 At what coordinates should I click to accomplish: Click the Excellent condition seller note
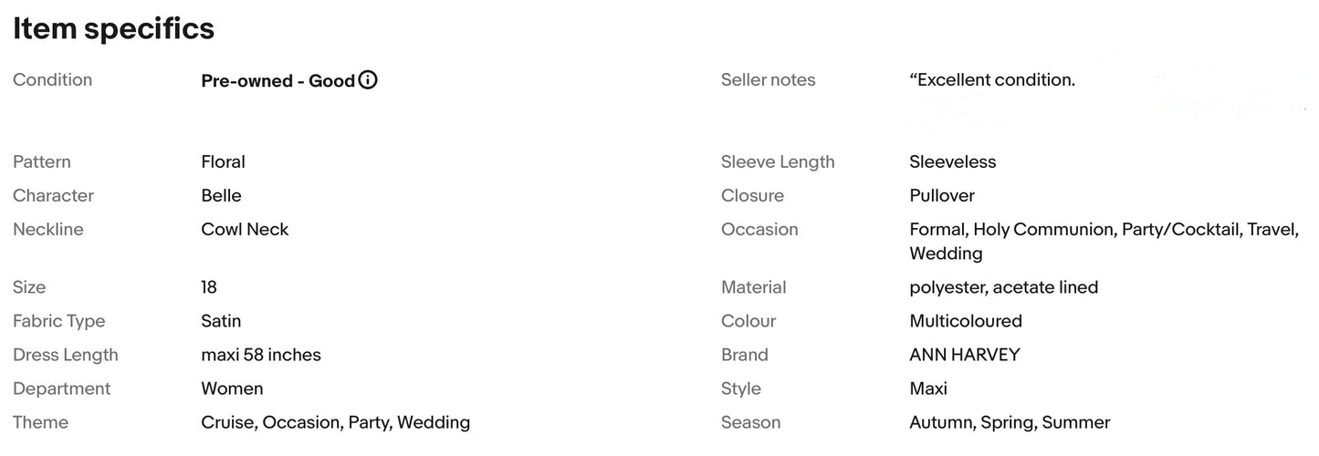click(992, 80)
